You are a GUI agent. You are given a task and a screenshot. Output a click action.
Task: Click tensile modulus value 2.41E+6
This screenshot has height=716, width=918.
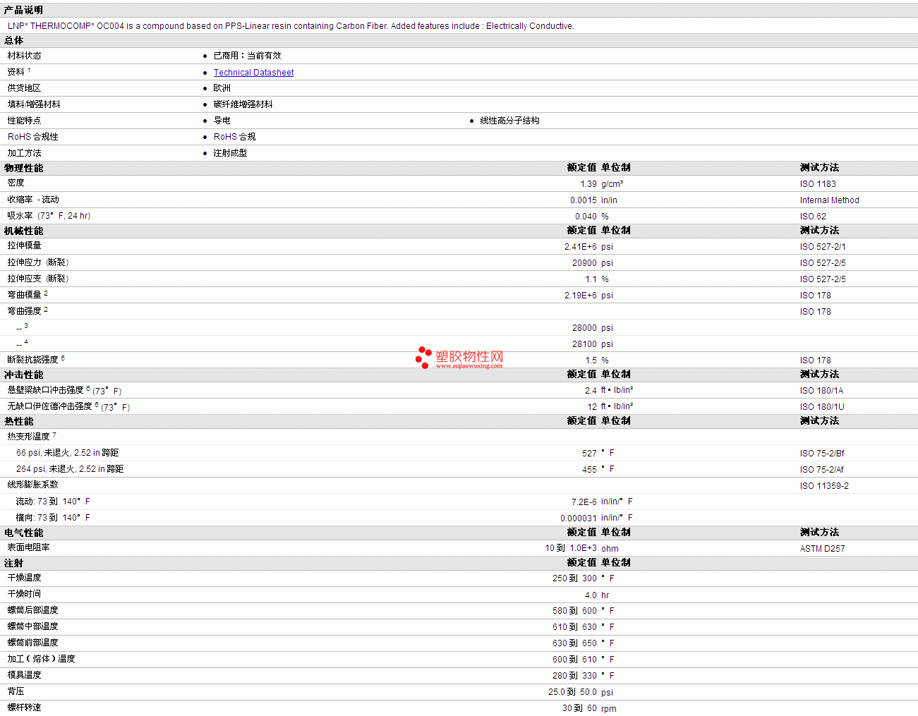(581, 247)
